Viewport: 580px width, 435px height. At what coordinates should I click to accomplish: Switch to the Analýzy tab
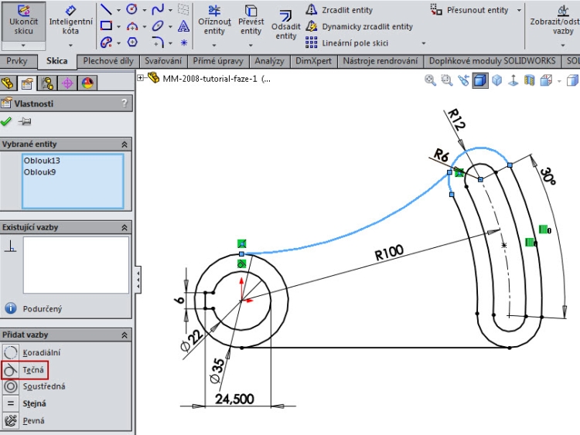coord(270,61)
